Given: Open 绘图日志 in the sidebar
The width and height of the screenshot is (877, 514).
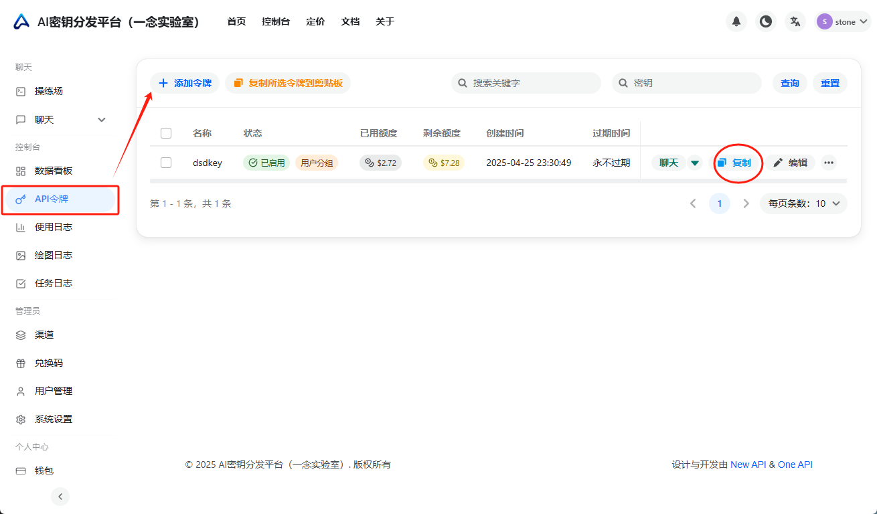Looking at the screenshot, I should coord(60,255).
